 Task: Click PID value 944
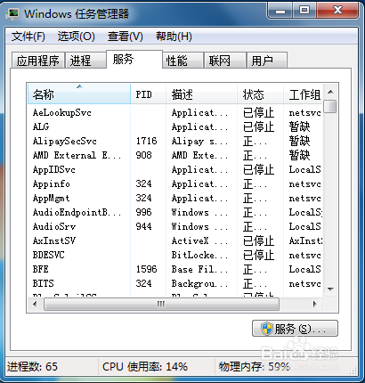[143, 226]
